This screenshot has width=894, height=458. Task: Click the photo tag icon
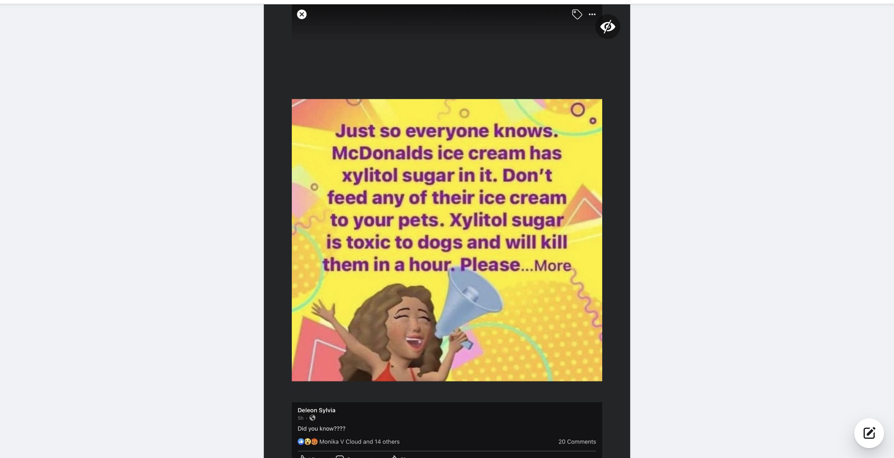(x=577, y=14)
